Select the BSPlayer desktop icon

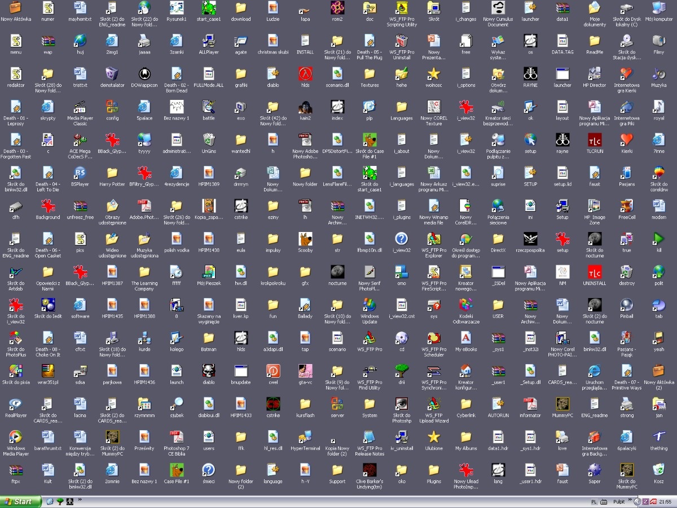(x=80, y=173)
